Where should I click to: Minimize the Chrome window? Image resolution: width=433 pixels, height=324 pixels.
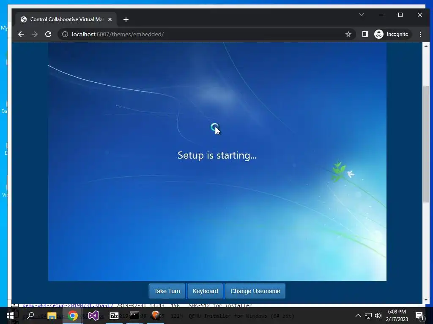(381, 15)
